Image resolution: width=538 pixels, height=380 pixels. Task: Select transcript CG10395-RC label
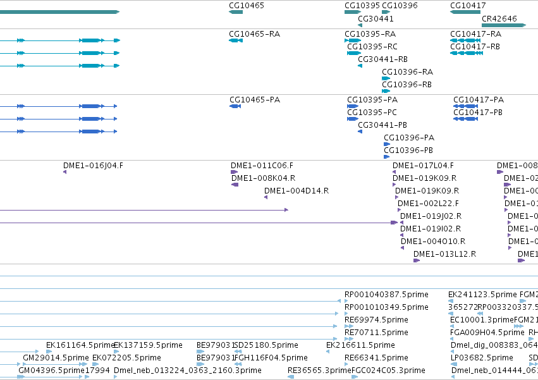(372, 47)
